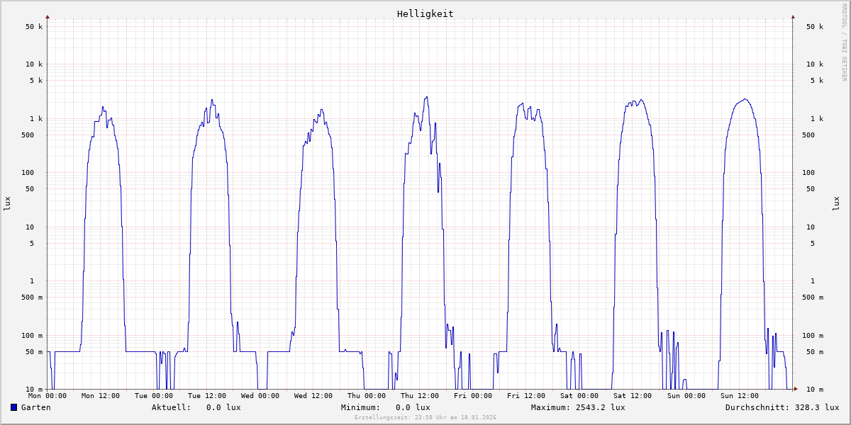Click the 50 k label on right axis
Image resolution: width=851 pixels, height=425 pixels.
click(815, 27)
